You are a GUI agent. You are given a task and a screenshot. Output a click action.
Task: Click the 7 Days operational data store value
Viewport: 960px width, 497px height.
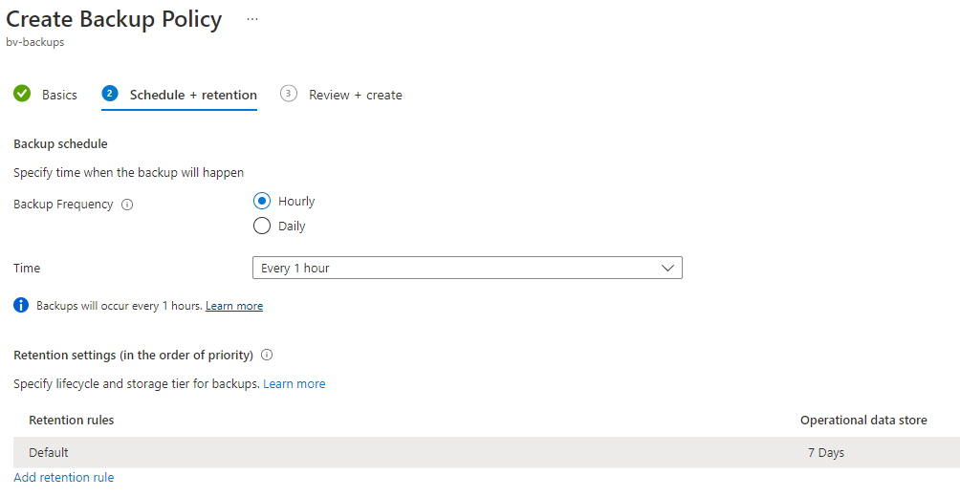[x=825, y=452]
